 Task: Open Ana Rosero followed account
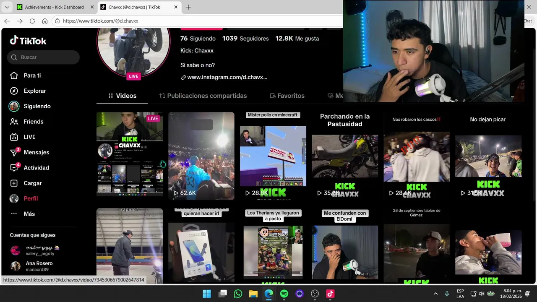[32, 266]
